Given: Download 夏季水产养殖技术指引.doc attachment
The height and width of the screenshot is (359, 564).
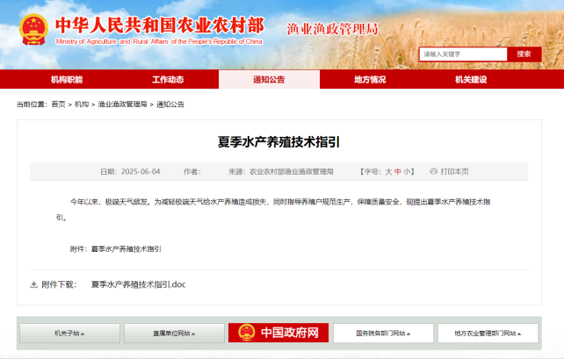Looking at the screenshot, I should (138, 284).
